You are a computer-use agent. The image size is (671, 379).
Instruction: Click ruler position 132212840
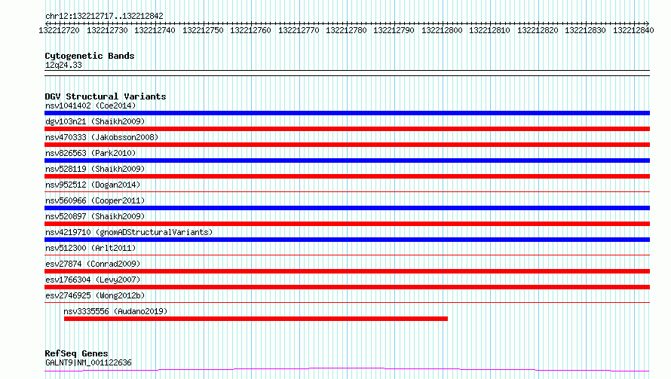(633, 30)
